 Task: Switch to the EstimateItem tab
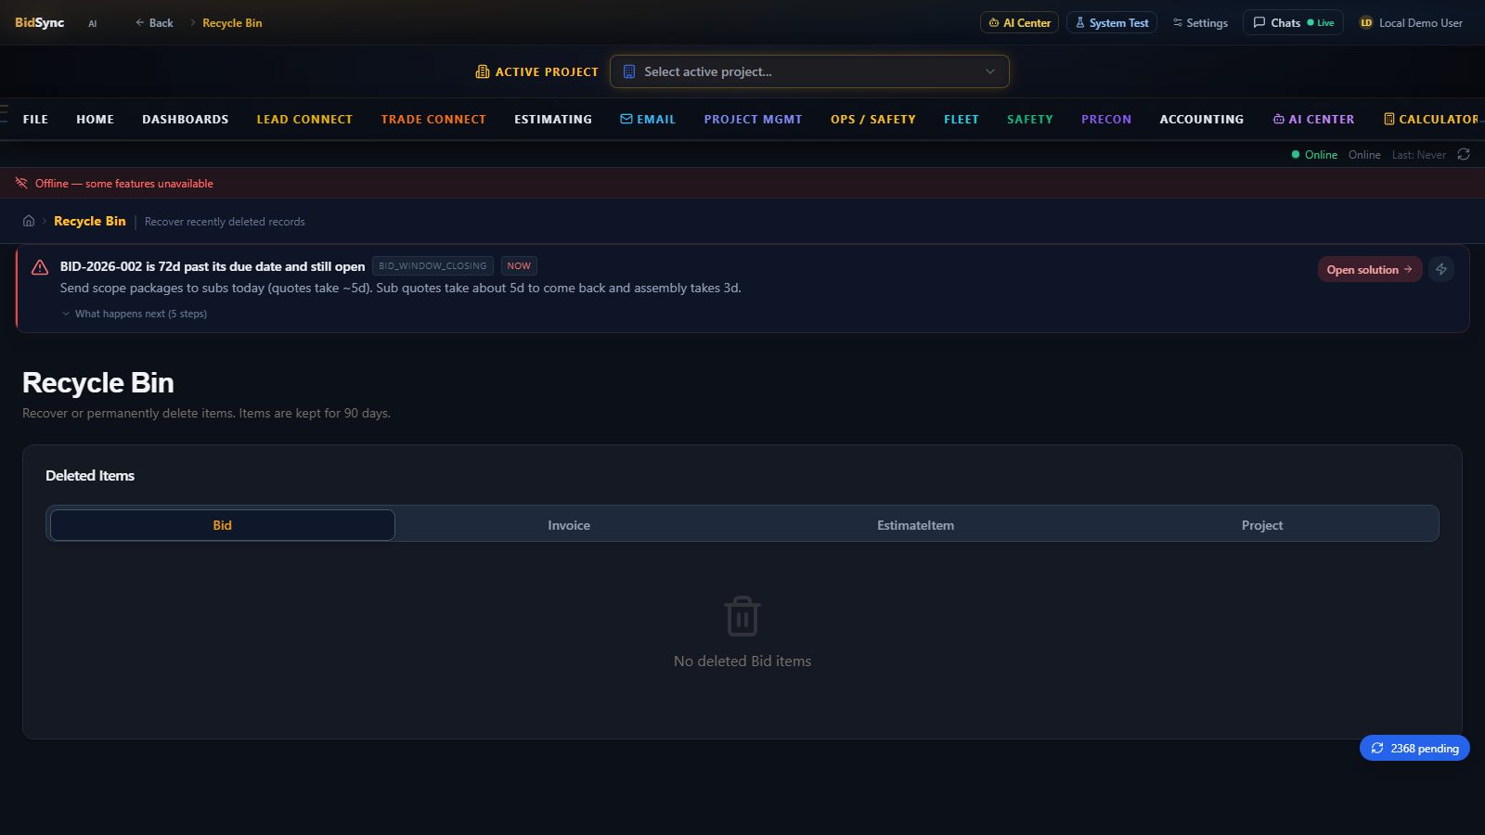(915, 525)
